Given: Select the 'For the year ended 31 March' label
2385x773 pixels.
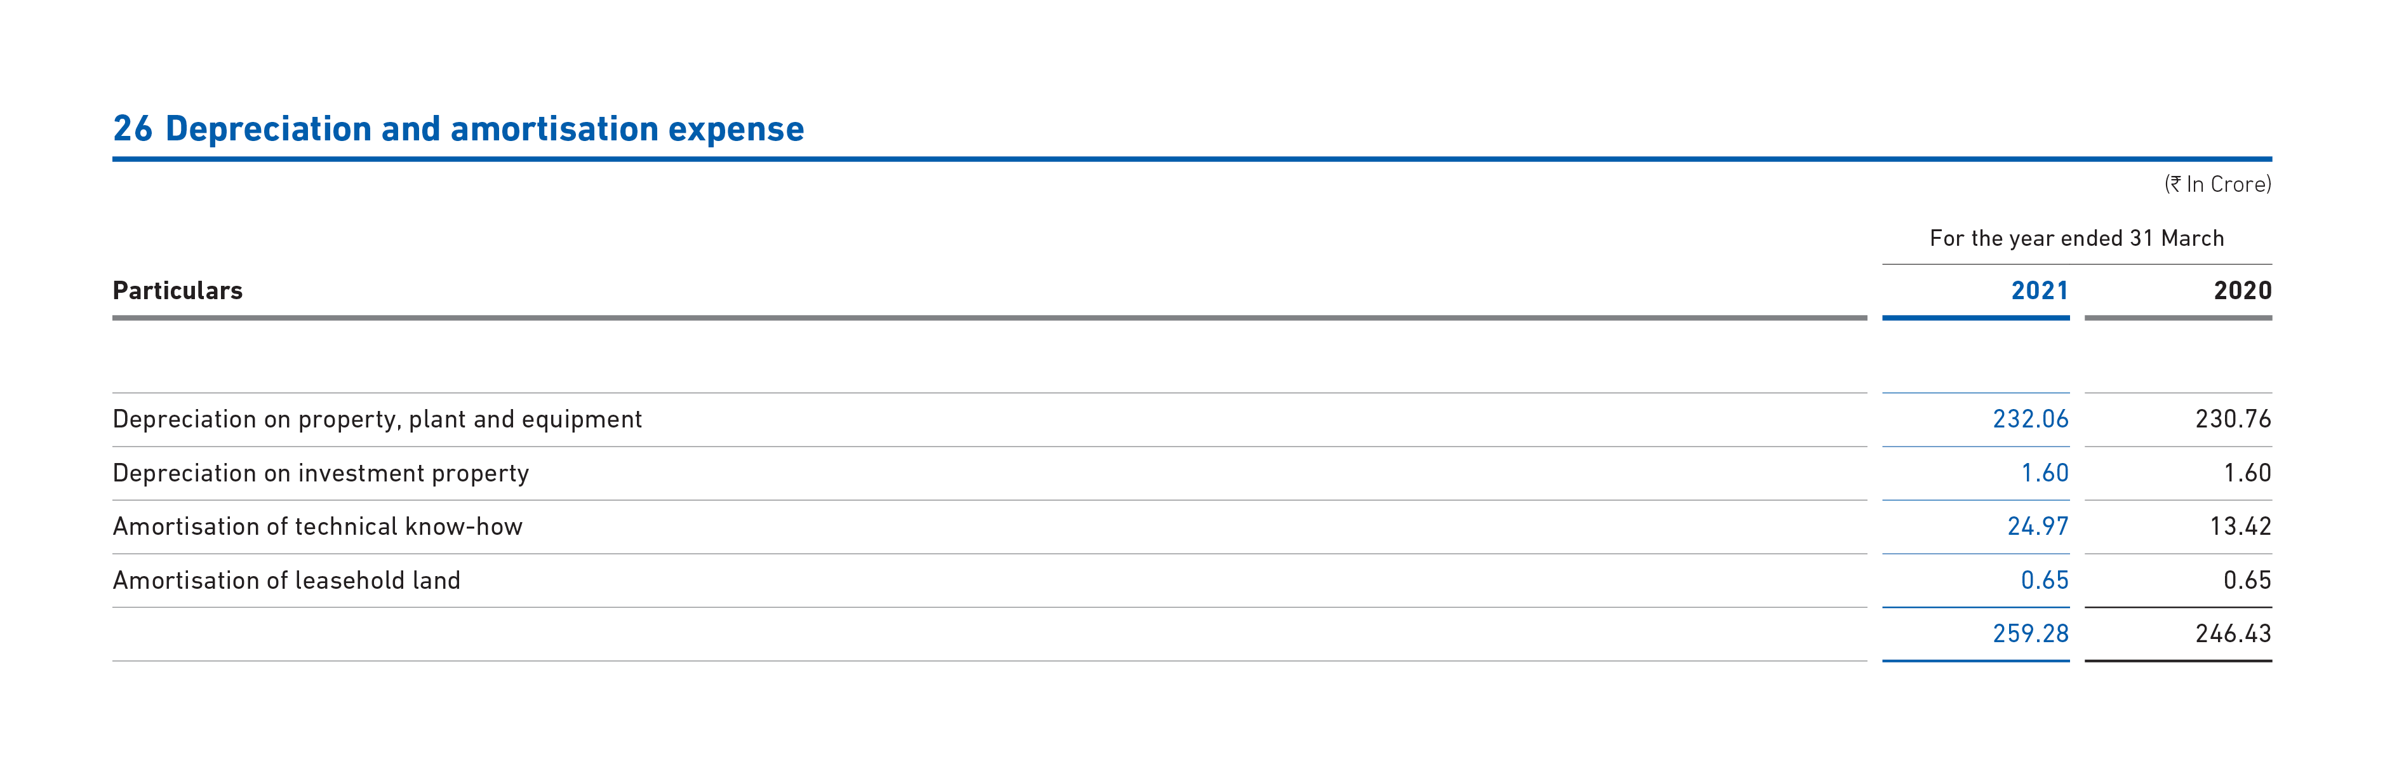Looking at the screenshot, I should [2076, 238].
